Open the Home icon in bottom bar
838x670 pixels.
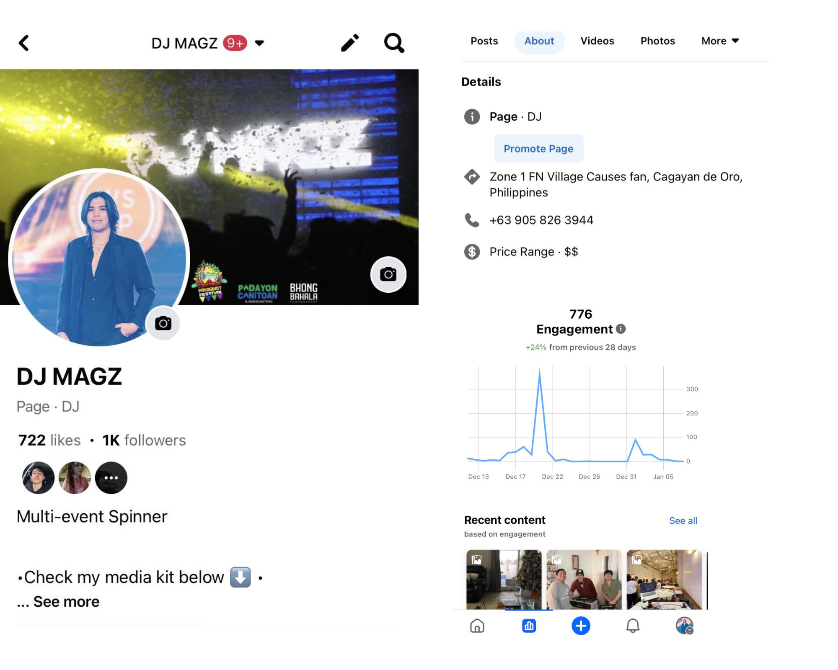click(x=477, y=626)
